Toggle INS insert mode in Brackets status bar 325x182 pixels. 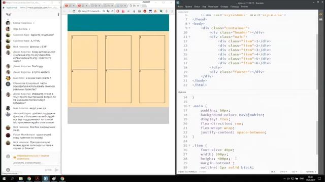(x=273, y=172)
